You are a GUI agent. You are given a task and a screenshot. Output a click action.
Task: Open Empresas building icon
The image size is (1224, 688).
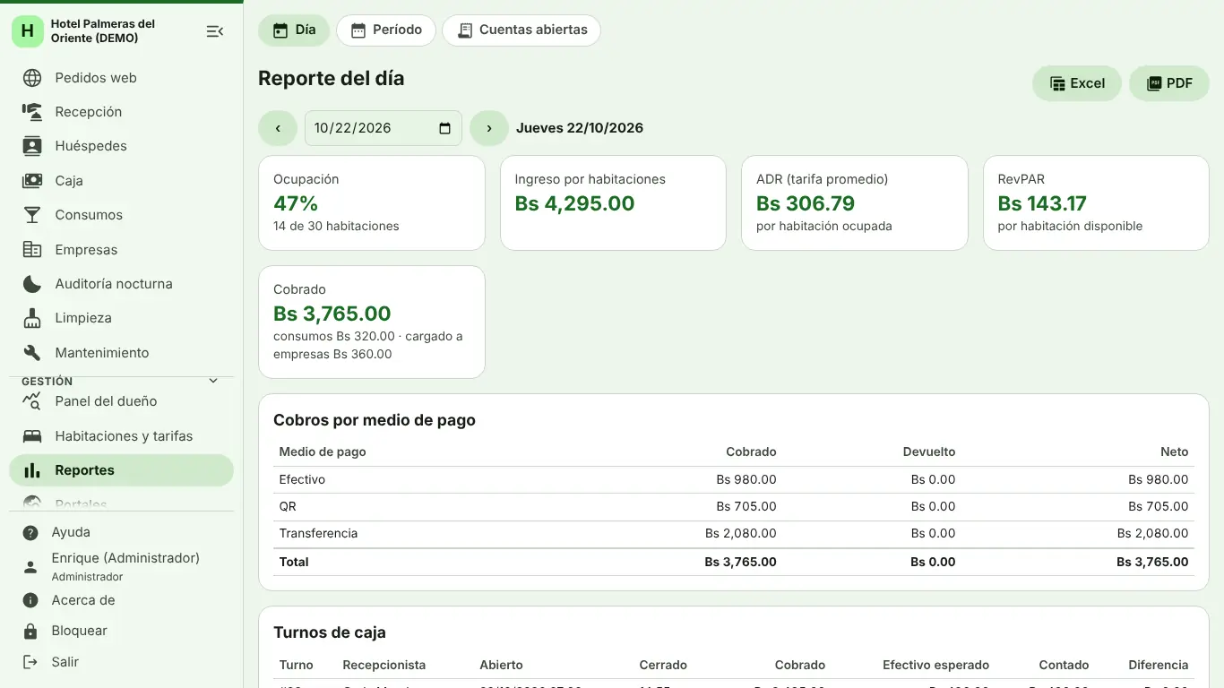pyautogui.click(x=32, y=250)
